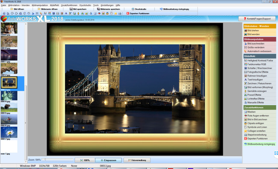Click the zoom slider handle

(45, 160)
